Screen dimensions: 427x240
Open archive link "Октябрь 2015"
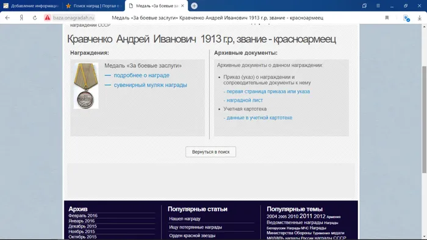82,237
